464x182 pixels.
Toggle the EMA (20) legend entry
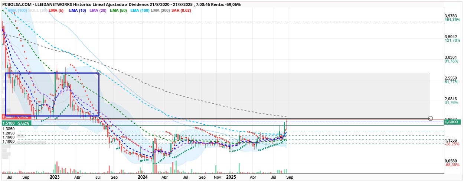click(99, 10)
